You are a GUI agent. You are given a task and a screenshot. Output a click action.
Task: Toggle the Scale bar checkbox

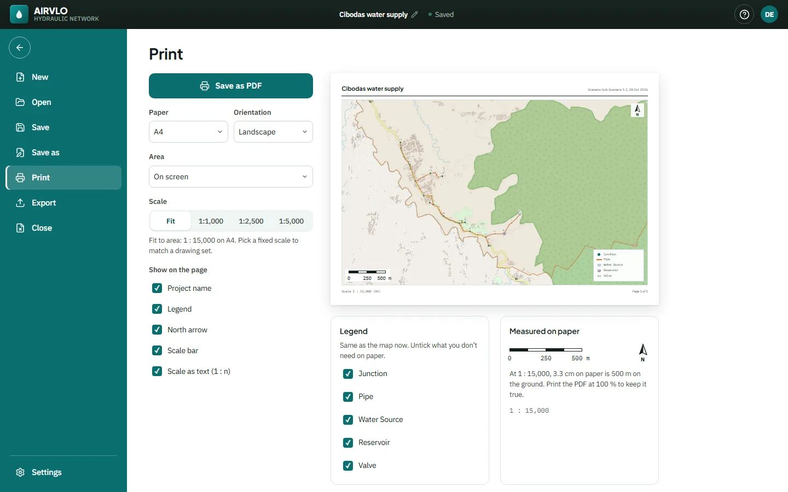(x=157, y=350)
